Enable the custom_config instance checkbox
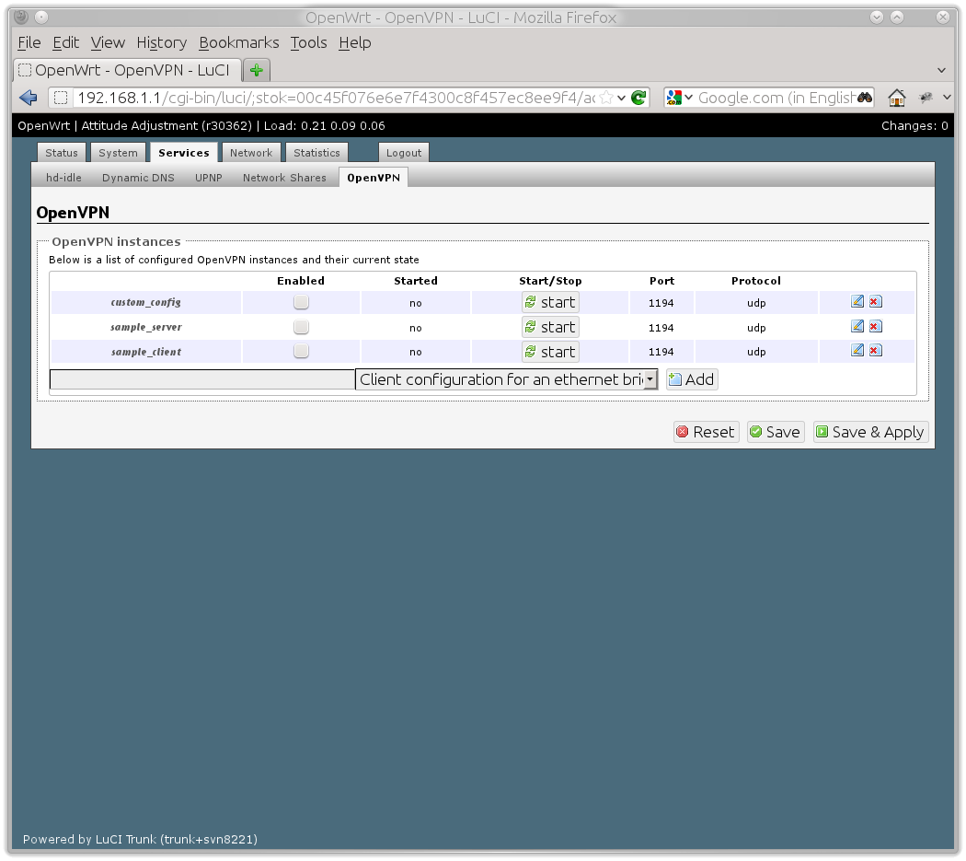966x861 pixels. (x=301, y=302)
